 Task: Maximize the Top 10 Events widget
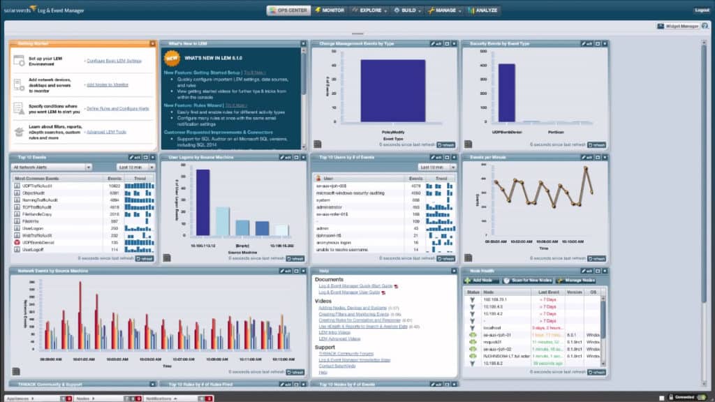click(145, 157)
